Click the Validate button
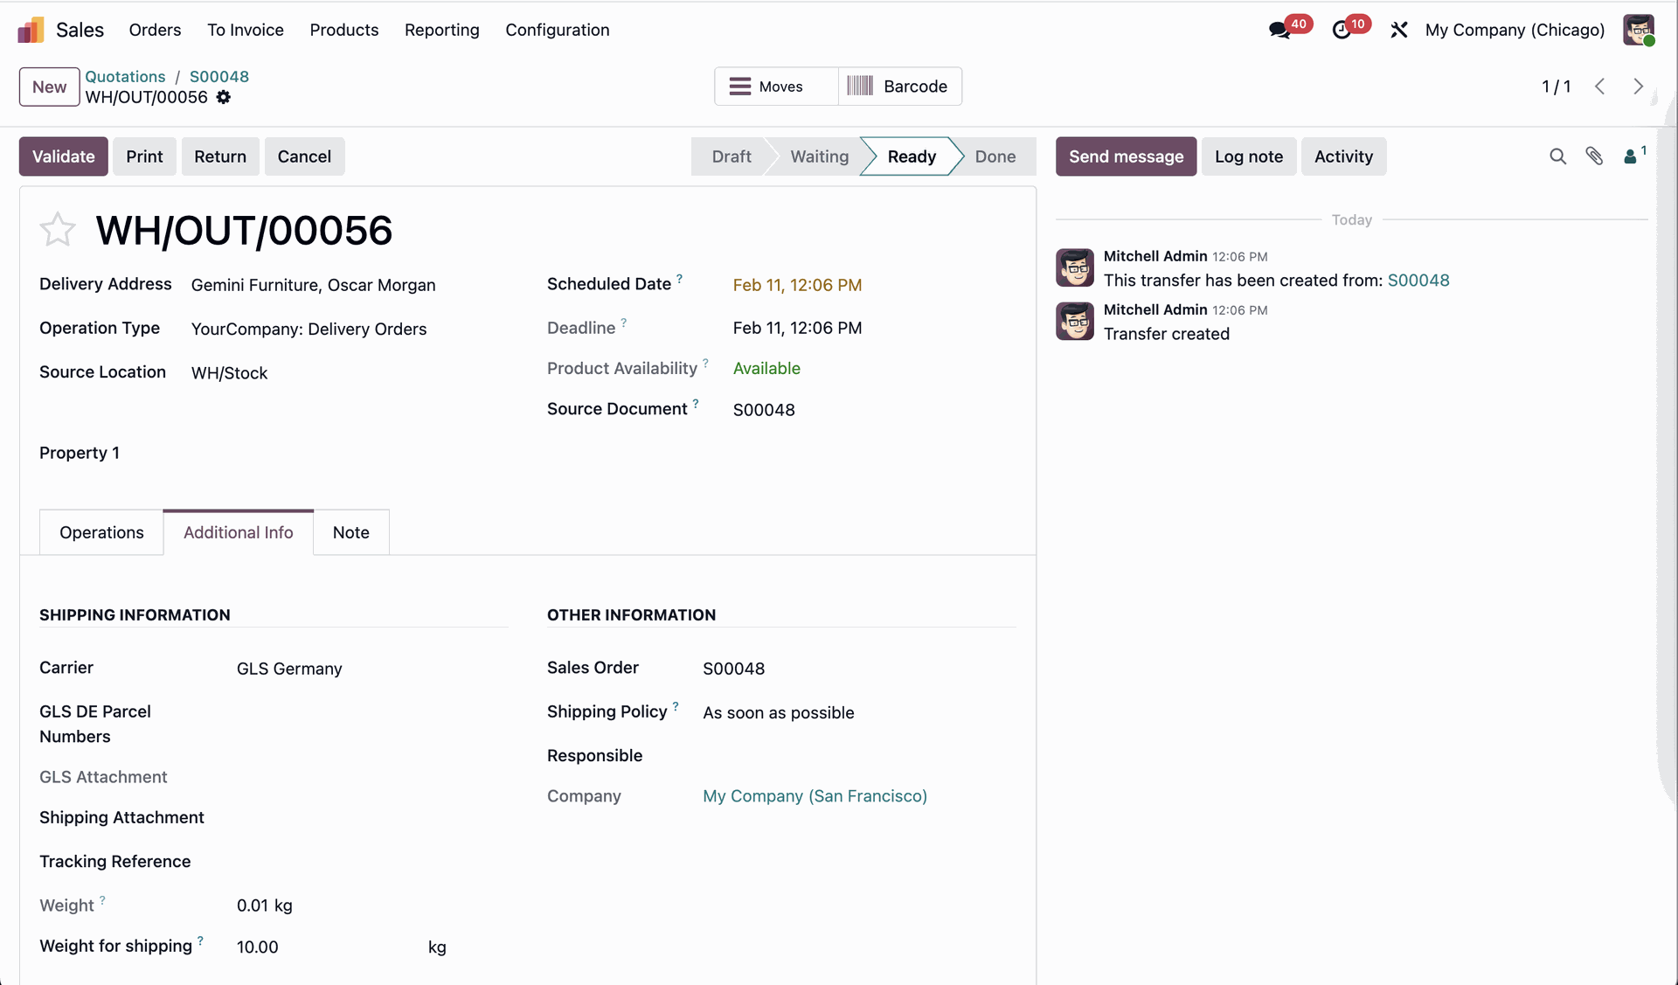Viewport: 1678px width, 985px height. [x=63, y=156]
